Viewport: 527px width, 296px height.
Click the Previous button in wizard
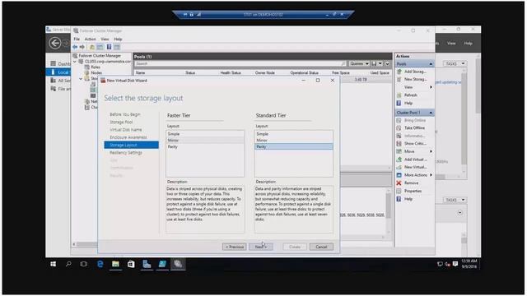(x=234, y=247)
